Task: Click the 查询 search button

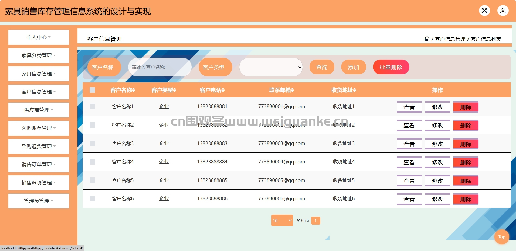Action: coord(322,67)
